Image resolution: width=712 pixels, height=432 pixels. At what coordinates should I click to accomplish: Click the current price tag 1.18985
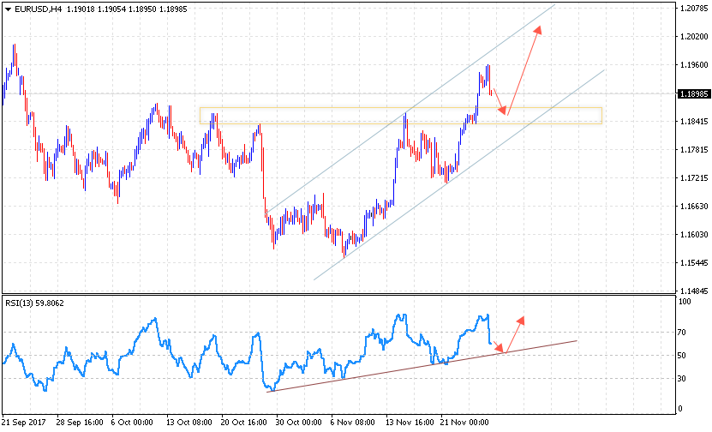click(x=691, y=93)
